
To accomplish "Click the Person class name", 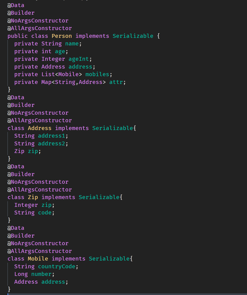I will (x=62, y=36).
